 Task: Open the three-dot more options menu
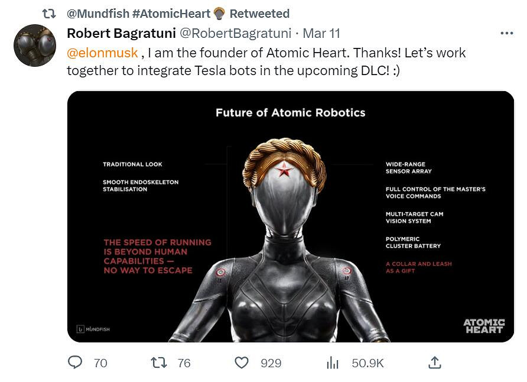tap(506, 33)
